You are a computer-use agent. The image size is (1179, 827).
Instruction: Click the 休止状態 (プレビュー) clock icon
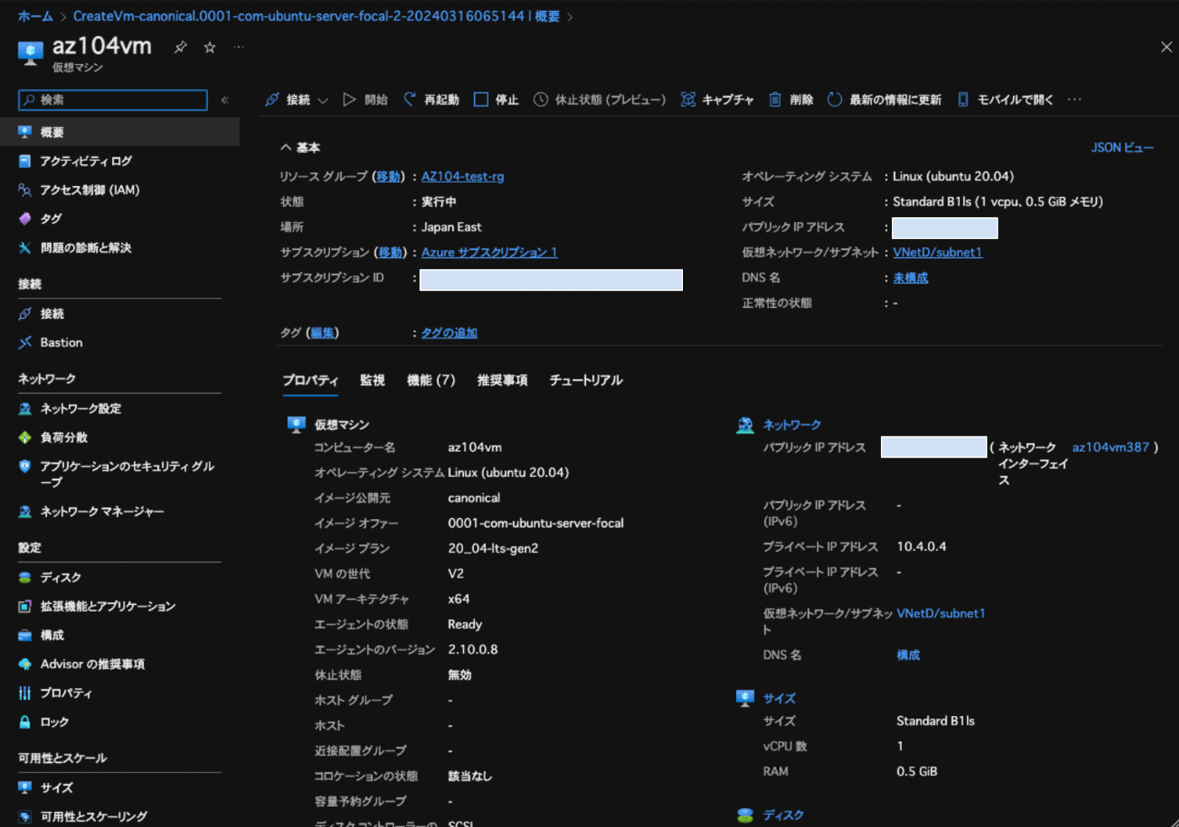click(x=541, y=99)
